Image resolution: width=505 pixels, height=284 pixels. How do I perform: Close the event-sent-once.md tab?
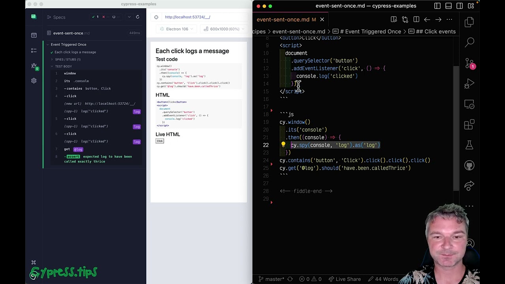(x=322, y=19)
